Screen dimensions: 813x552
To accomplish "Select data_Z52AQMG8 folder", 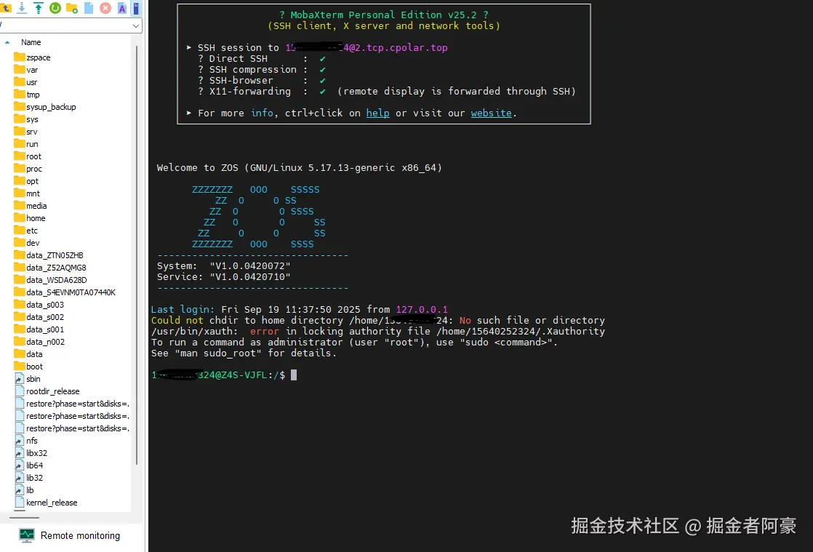I will click(50, 268).
